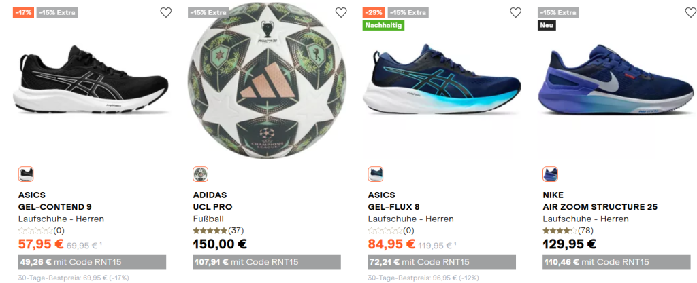Select blue variant swatch for Nike Structure 25
Screen dimensions: 697x283
coord(551,174)
